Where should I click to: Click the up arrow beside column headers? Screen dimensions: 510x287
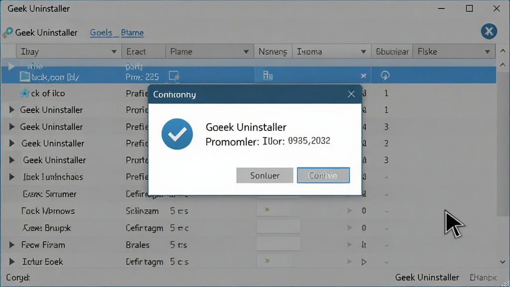pos(503,51)
